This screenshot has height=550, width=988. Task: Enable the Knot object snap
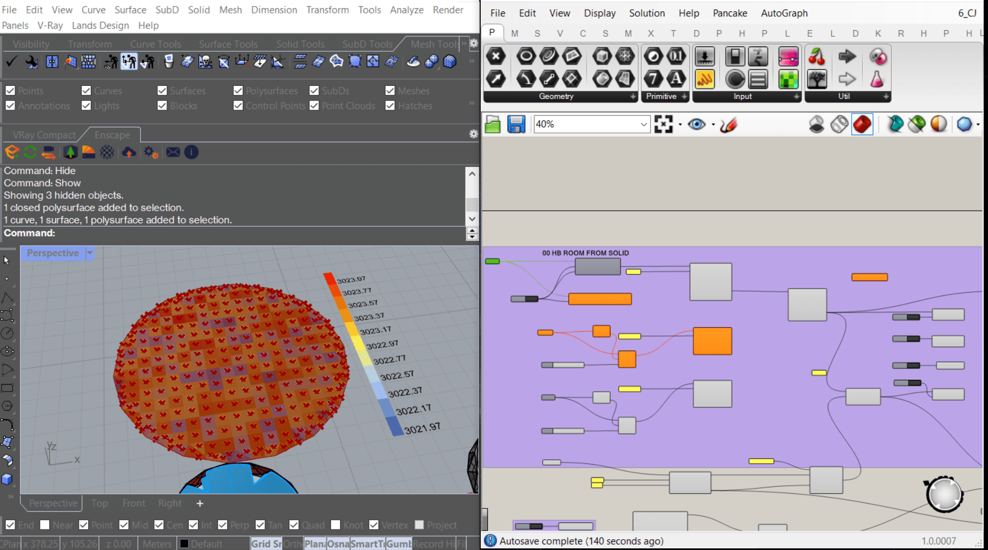pyautogui.click(x=335, y=525)
